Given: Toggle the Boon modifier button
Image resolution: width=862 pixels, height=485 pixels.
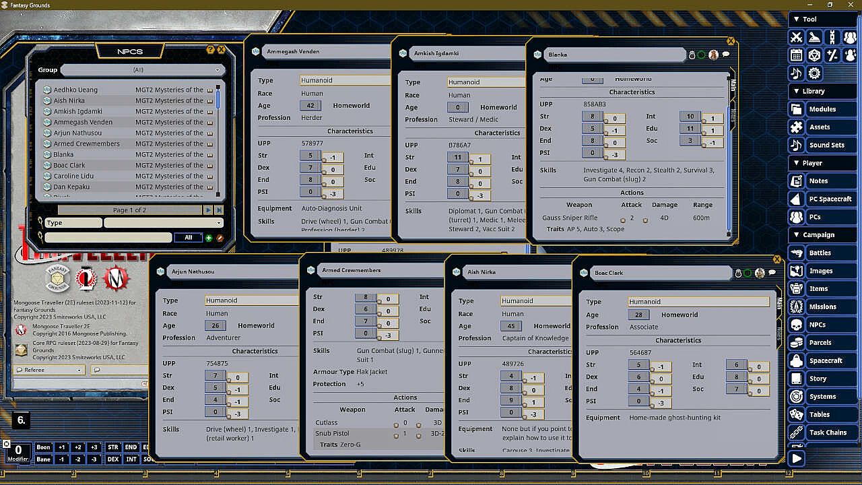Looking at the screenshot, I should coord(43,447).
